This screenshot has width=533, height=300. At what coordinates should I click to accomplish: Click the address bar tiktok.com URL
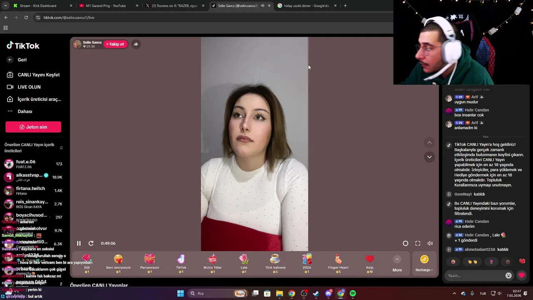69,17
